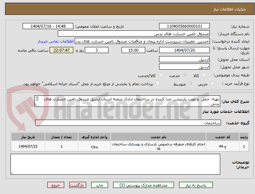Click the resize grip of the need description textarea
The width and height of the screenshot is (255, 194).
coord(36,105)
